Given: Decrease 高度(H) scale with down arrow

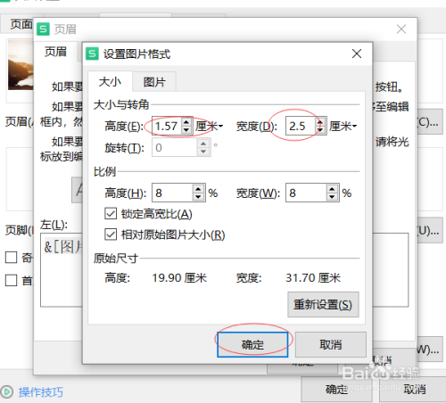Looking at the screenshot, I should click(x=198, y=197).
